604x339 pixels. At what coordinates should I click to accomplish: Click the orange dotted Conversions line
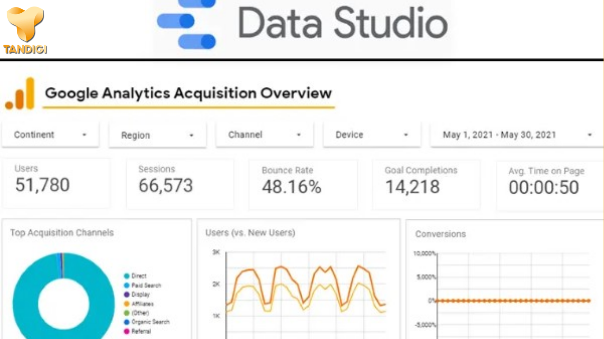[x=512, y=301]
